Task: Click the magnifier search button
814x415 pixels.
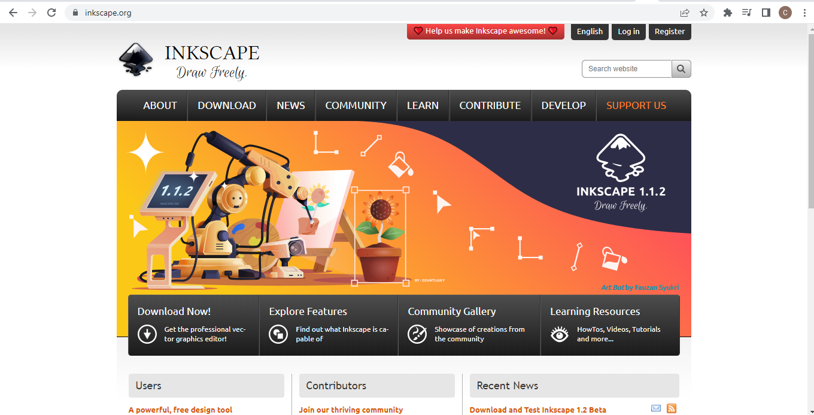Action: pos(681,69)
